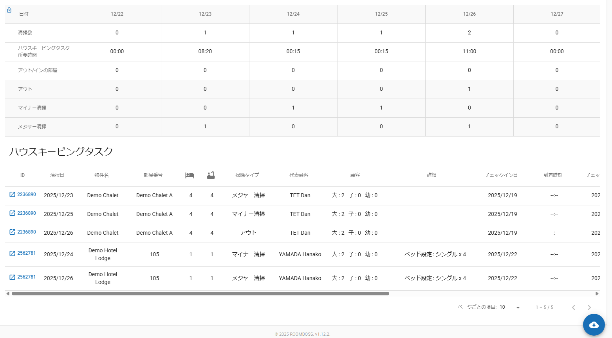Screen dimensions: 612x338
Task: Click the 掃除タイプ column header
Action: pos(247,175)
